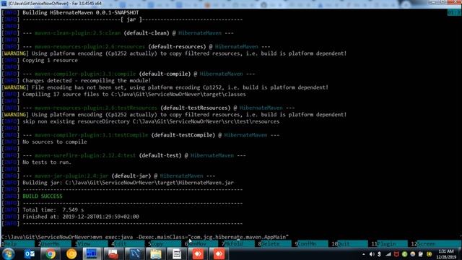
Task: Open Outlook from the taskbar
Action: tap(30, 253)
